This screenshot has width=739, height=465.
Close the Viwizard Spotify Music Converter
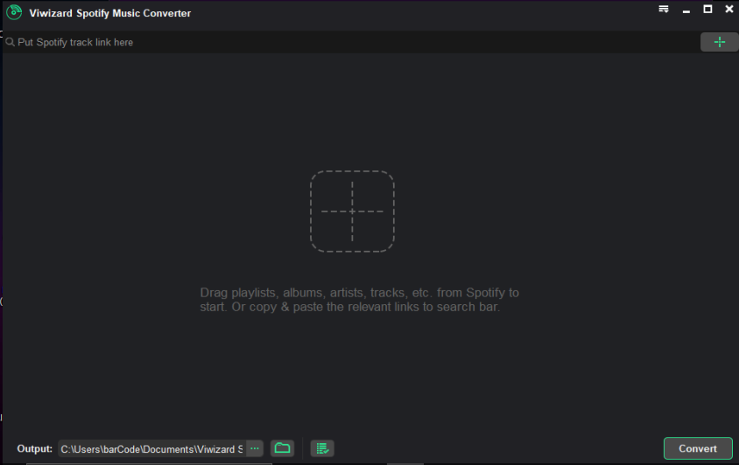point(729,9)
